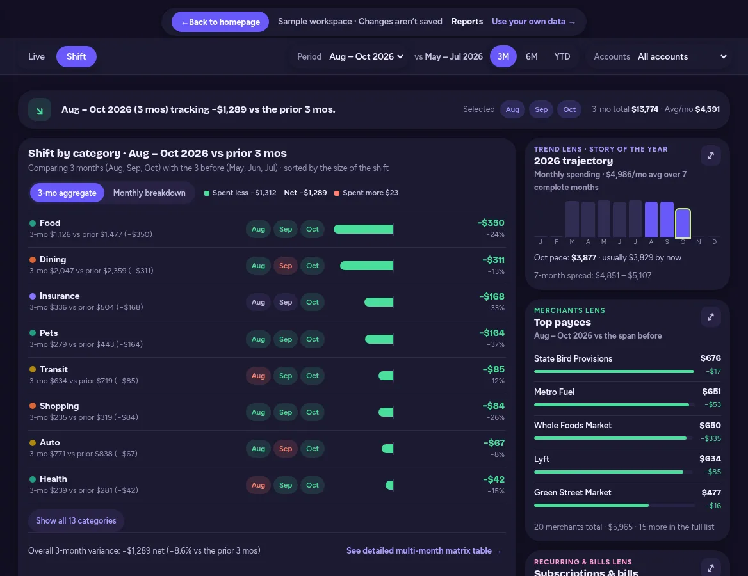This screenshot has width=748, height=576.
Task: Open the All accounts dropdown
Action: coord(682,57)
